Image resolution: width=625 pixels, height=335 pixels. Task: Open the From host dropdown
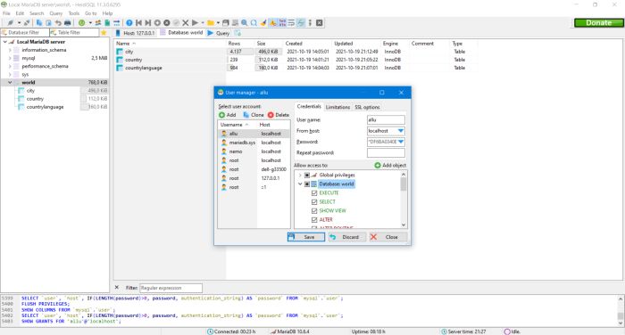click(401, 130)
